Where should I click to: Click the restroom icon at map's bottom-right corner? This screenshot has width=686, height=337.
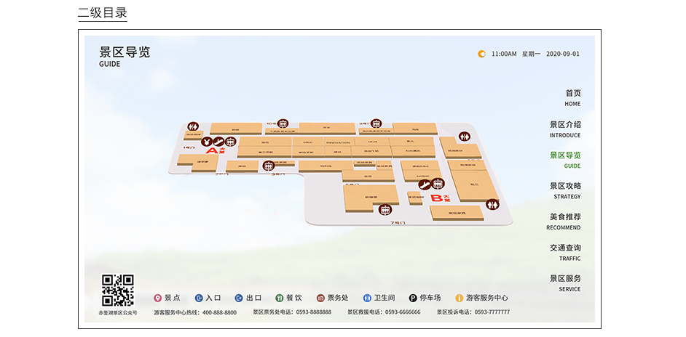[x=494, y=205]
